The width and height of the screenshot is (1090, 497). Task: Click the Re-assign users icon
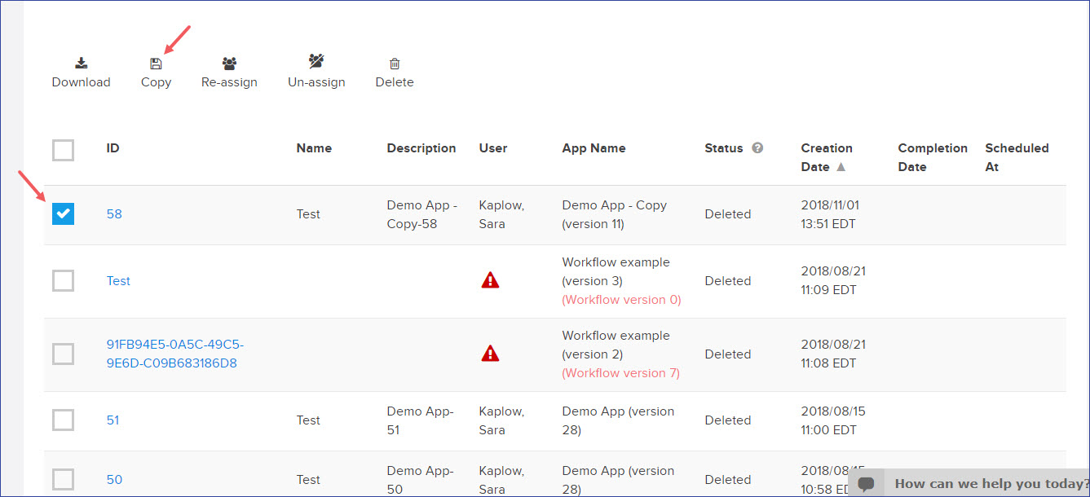(x=229, y=64)
